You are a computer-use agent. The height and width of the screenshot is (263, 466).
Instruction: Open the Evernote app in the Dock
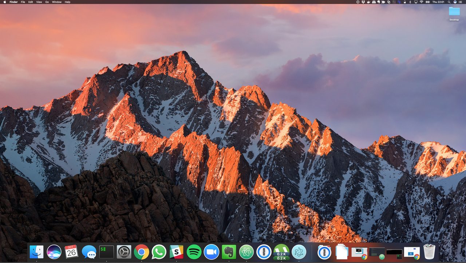229,252
